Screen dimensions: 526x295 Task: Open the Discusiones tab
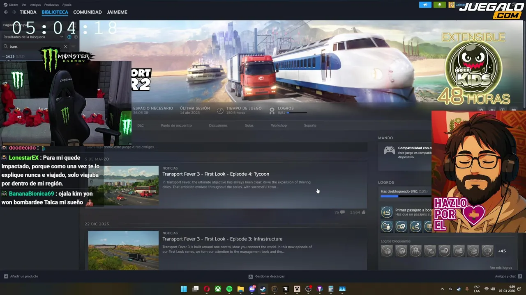tap(218, 125)
